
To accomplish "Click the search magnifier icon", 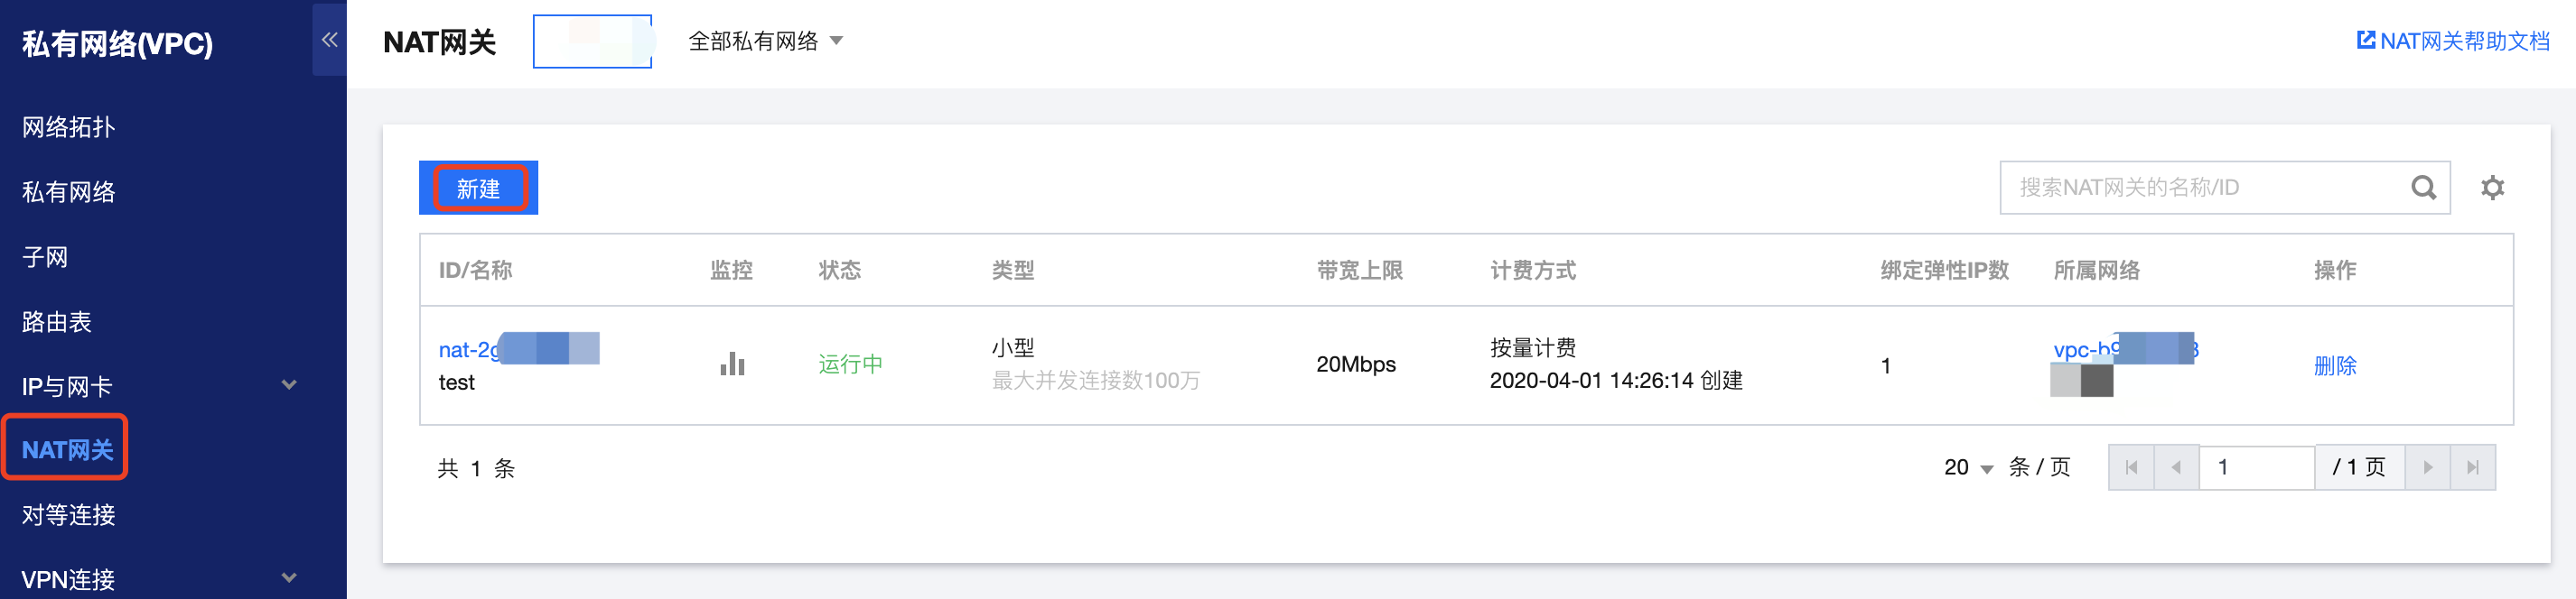I will [2423, 188].
